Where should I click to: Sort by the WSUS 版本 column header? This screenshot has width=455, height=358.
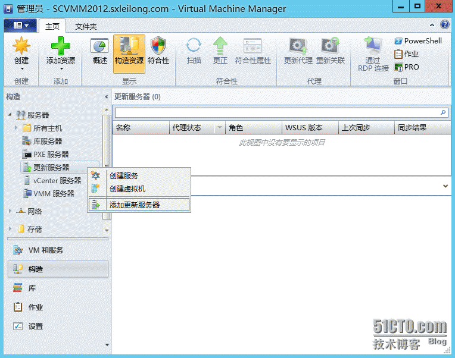pos(310,127)
